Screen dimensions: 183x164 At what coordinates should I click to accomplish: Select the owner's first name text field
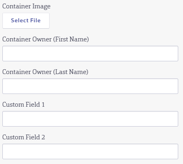90,53
